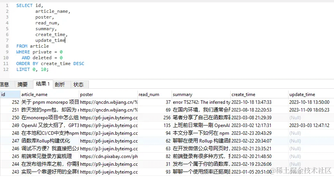Screen dimensions: 334x177
Task: Select the id cell 246
Action: tap(10, 149)
